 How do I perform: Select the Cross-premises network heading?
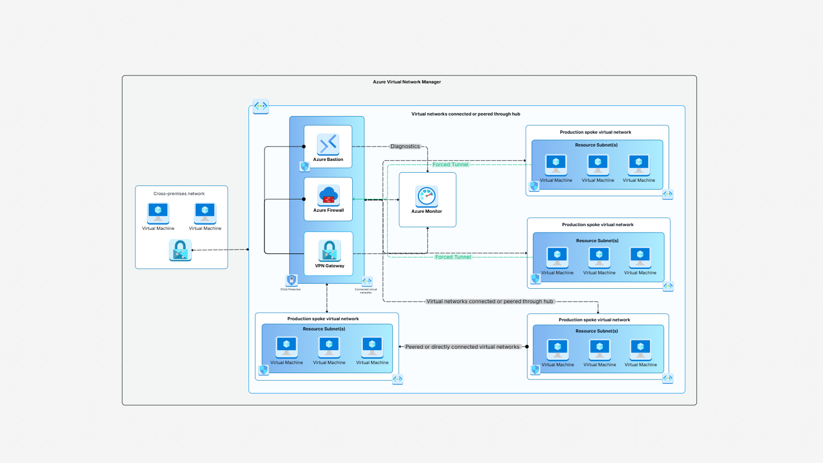[x=179, y=194]
